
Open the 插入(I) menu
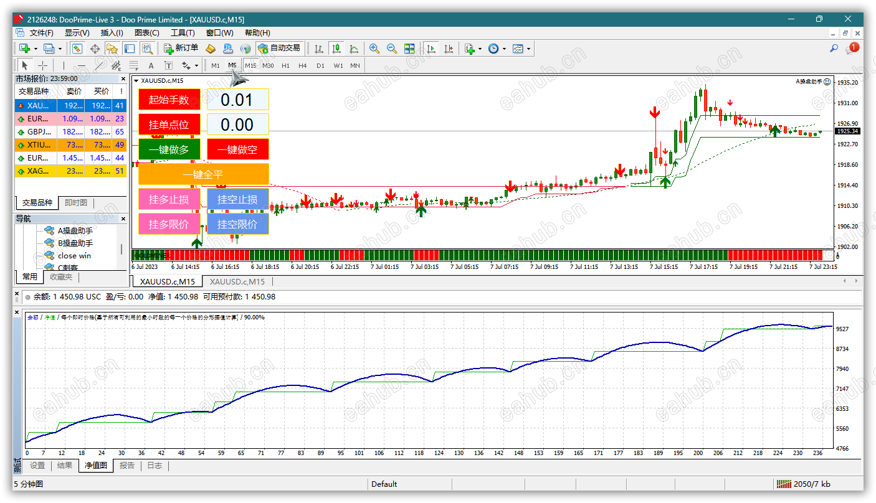point(112,33)
